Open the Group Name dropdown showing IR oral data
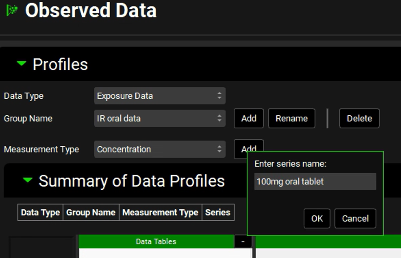 pyautogui.click(x=159, y=118)
